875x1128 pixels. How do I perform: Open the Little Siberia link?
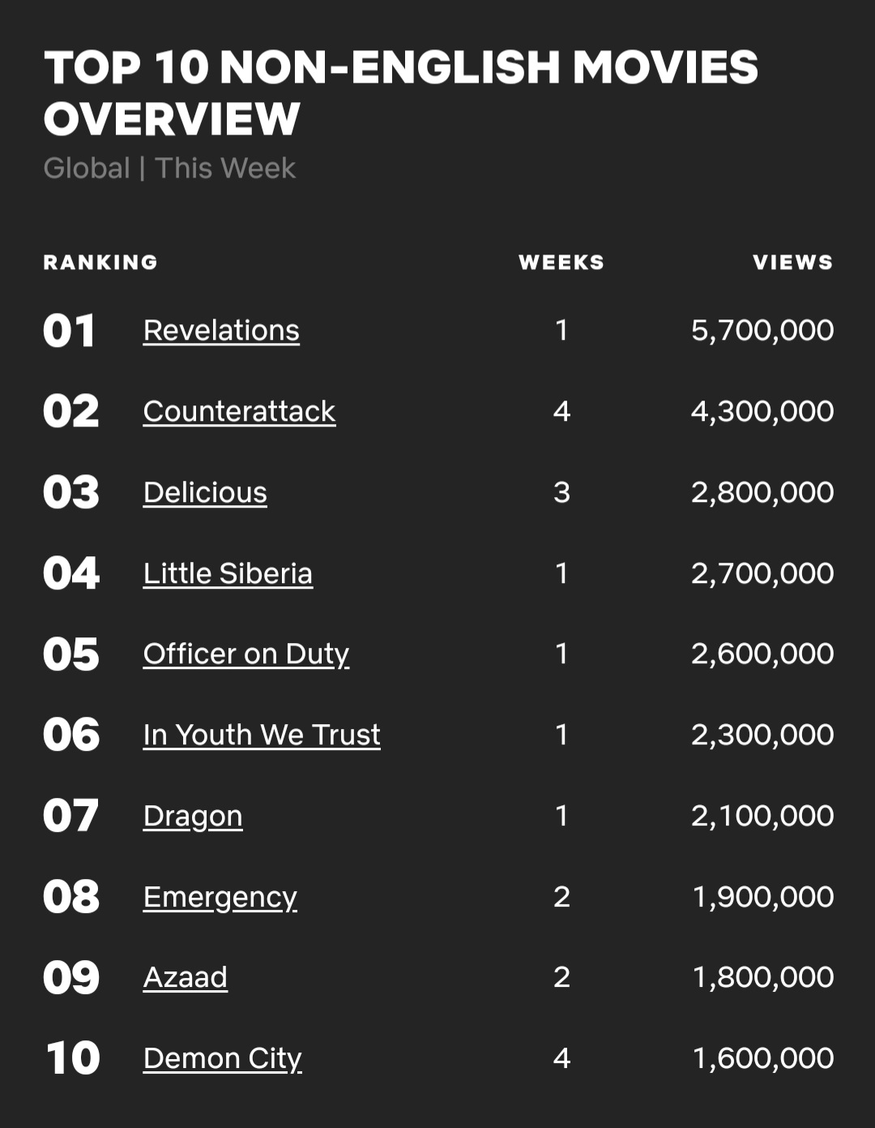pyautogui.click(x=228, y=573)
